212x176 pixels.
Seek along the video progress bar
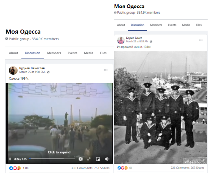(52, 159)
